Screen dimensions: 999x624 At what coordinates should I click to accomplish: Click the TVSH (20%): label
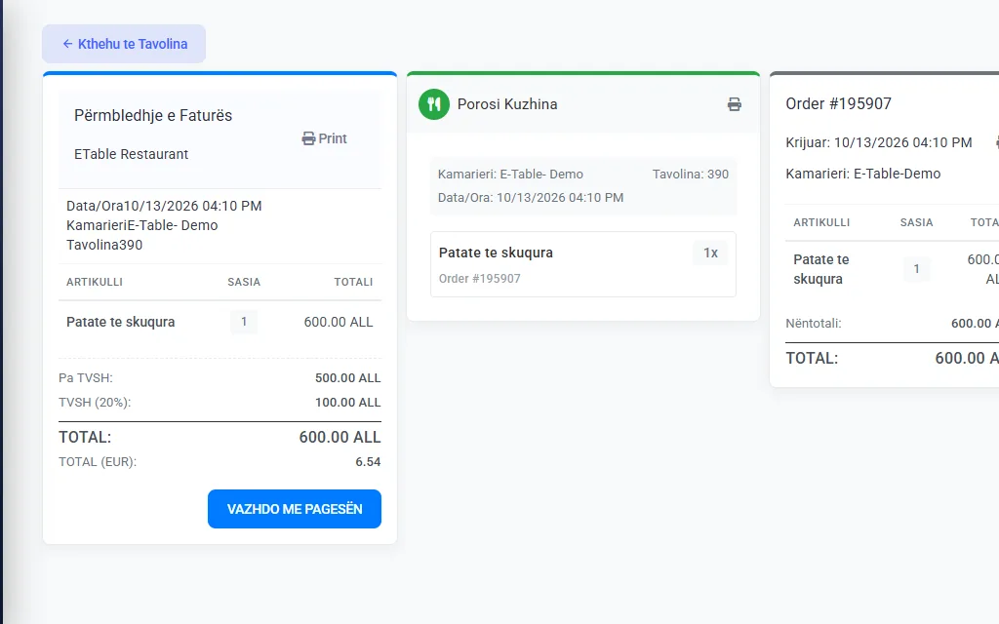coord(95,403)
